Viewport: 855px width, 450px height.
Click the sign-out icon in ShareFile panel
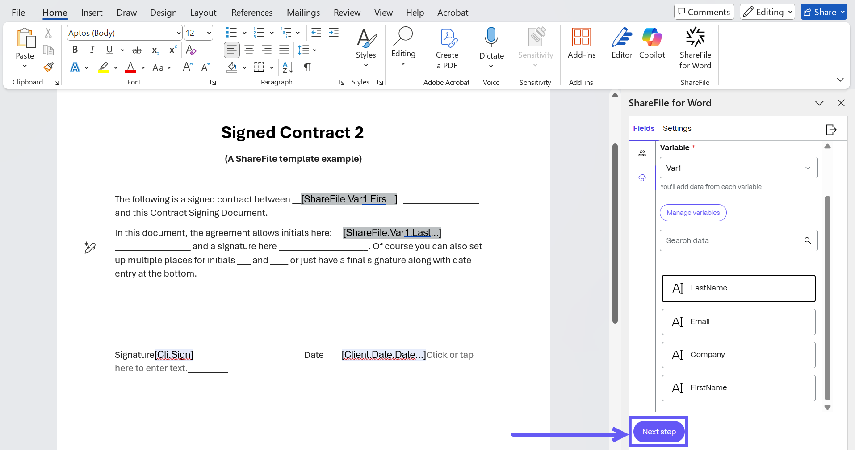(x=831, y=130)
